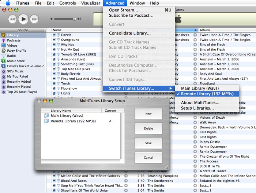Click arrow icon next to Body And Soul album

(195, 74)
